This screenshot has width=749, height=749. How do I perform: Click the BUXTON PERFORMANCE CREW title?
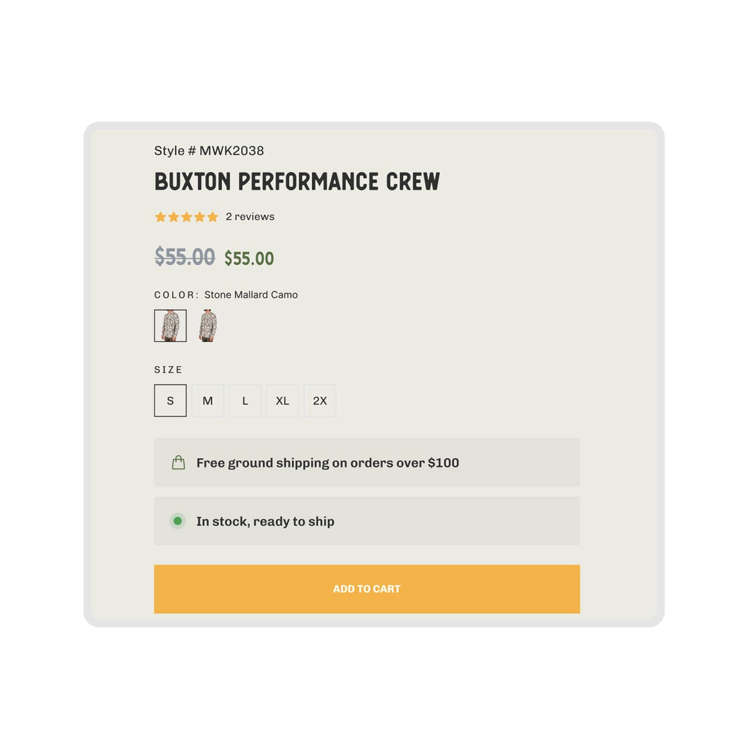pyautogui.click(x=297, y=182)
